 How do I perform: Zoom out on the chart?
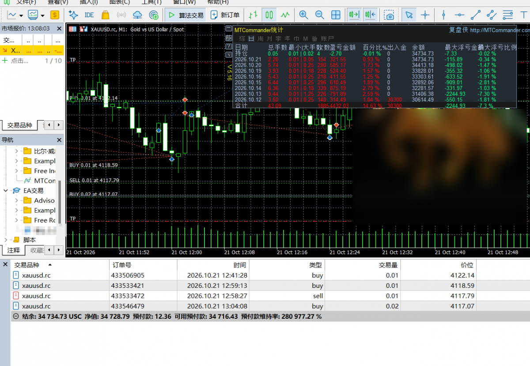click(x=319, y=15)
